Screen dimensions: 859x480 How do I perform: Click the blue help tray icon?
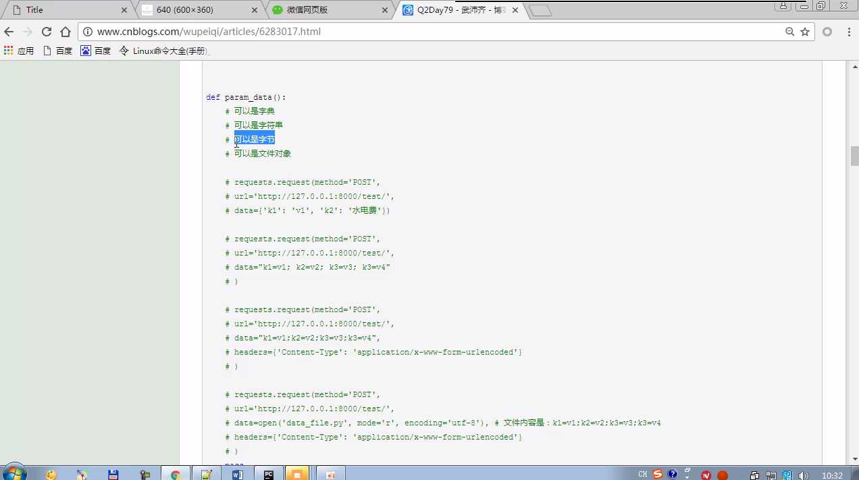[673, 474]
